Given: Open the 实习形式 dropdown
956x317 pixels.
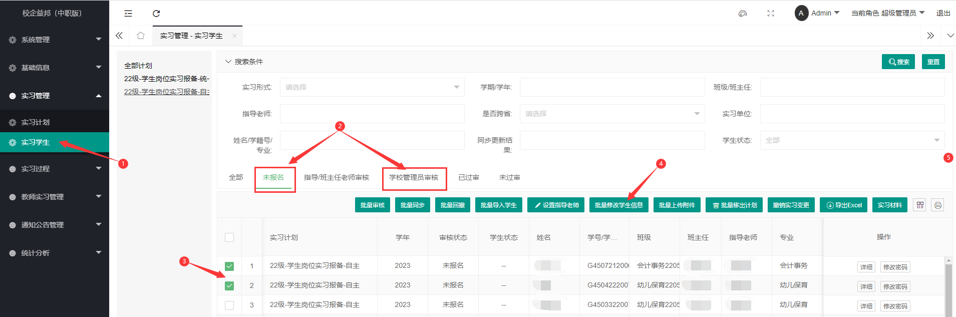Looking at the screenshot, I should pyautogui.click(x=372, y=87).
